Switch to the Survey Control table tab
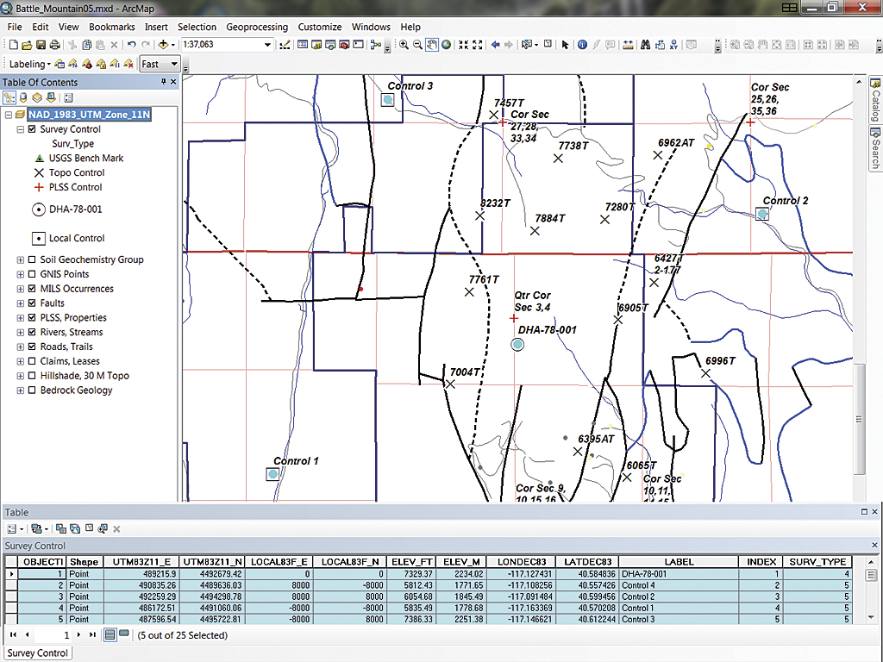 pos(38,653)
